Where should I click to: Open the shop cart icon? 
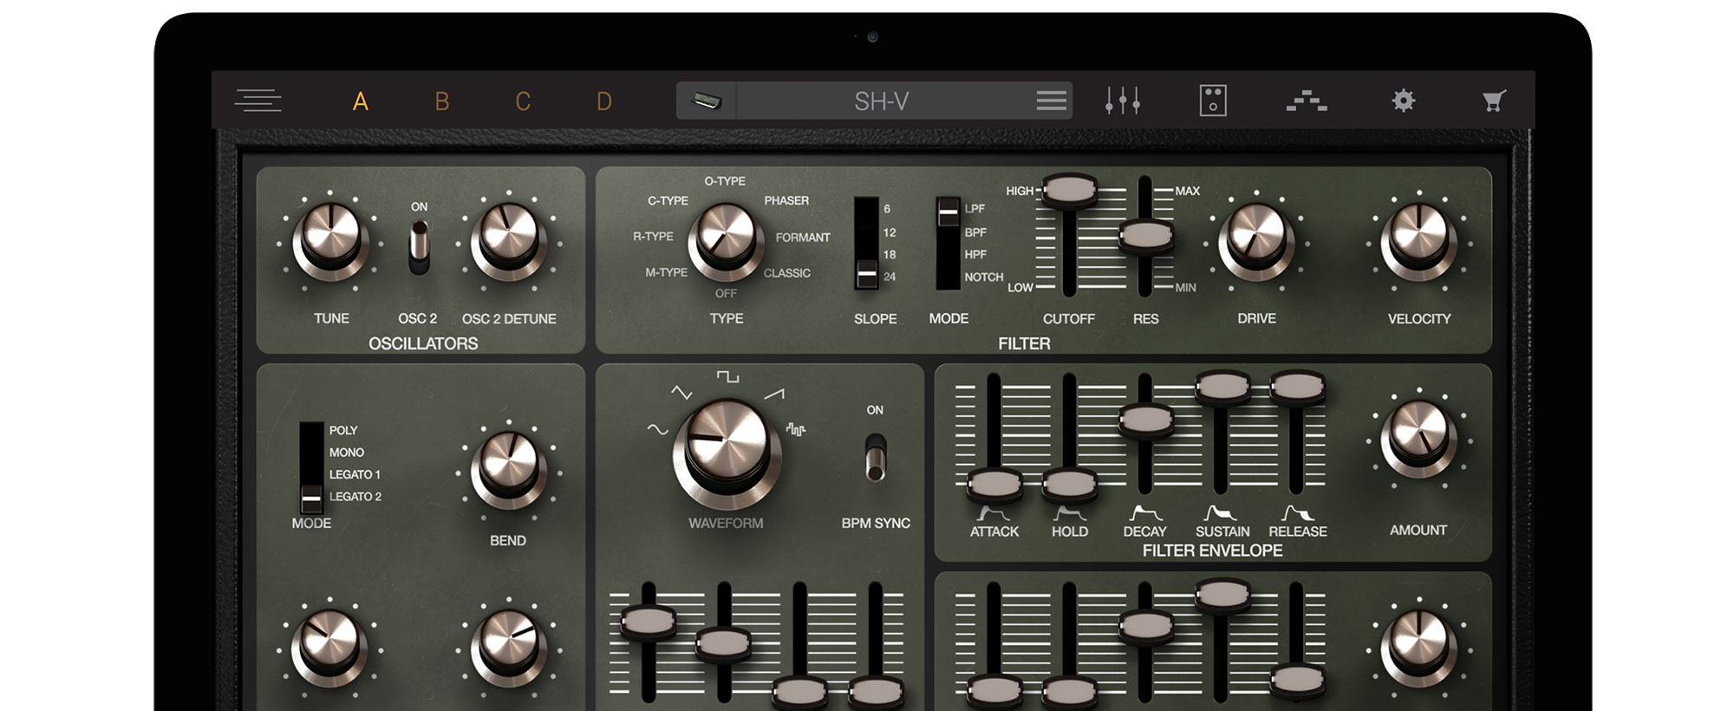[1494, 101]
